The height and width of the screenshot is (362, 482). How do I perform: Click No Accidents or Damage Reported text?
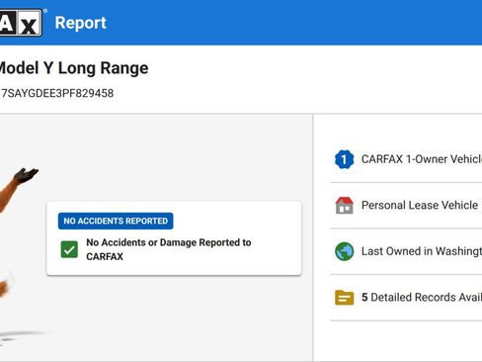coord(169,249)
